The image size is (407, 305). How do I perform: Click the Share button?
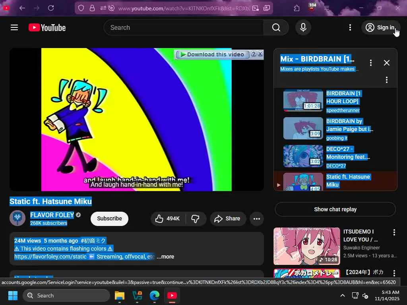click(228, 219)
